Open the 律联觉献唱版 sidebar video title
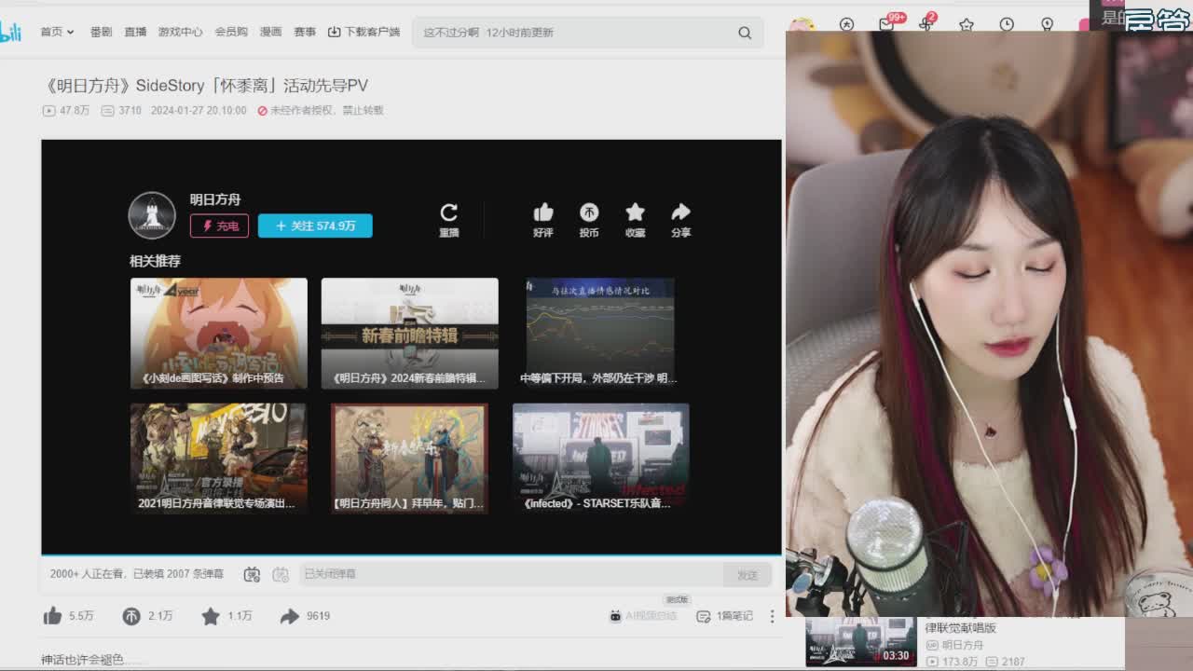 click(x=960, y=628)
